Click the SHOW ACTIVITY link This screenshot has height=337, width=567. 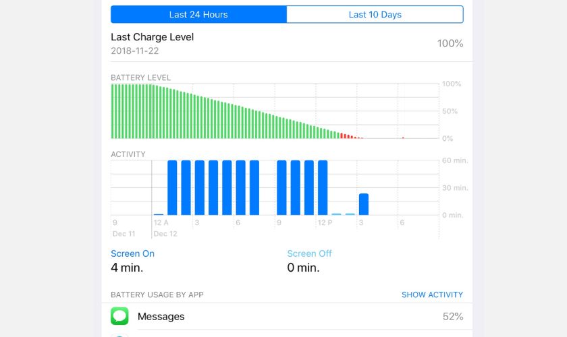coord(432,295)
